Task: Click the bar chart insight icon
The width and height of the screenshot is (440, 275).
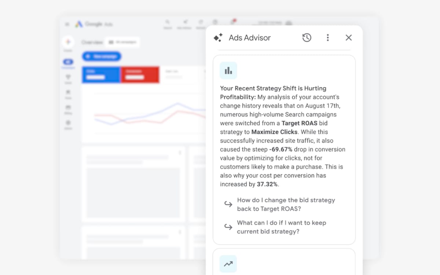Action: coord(228,70)
